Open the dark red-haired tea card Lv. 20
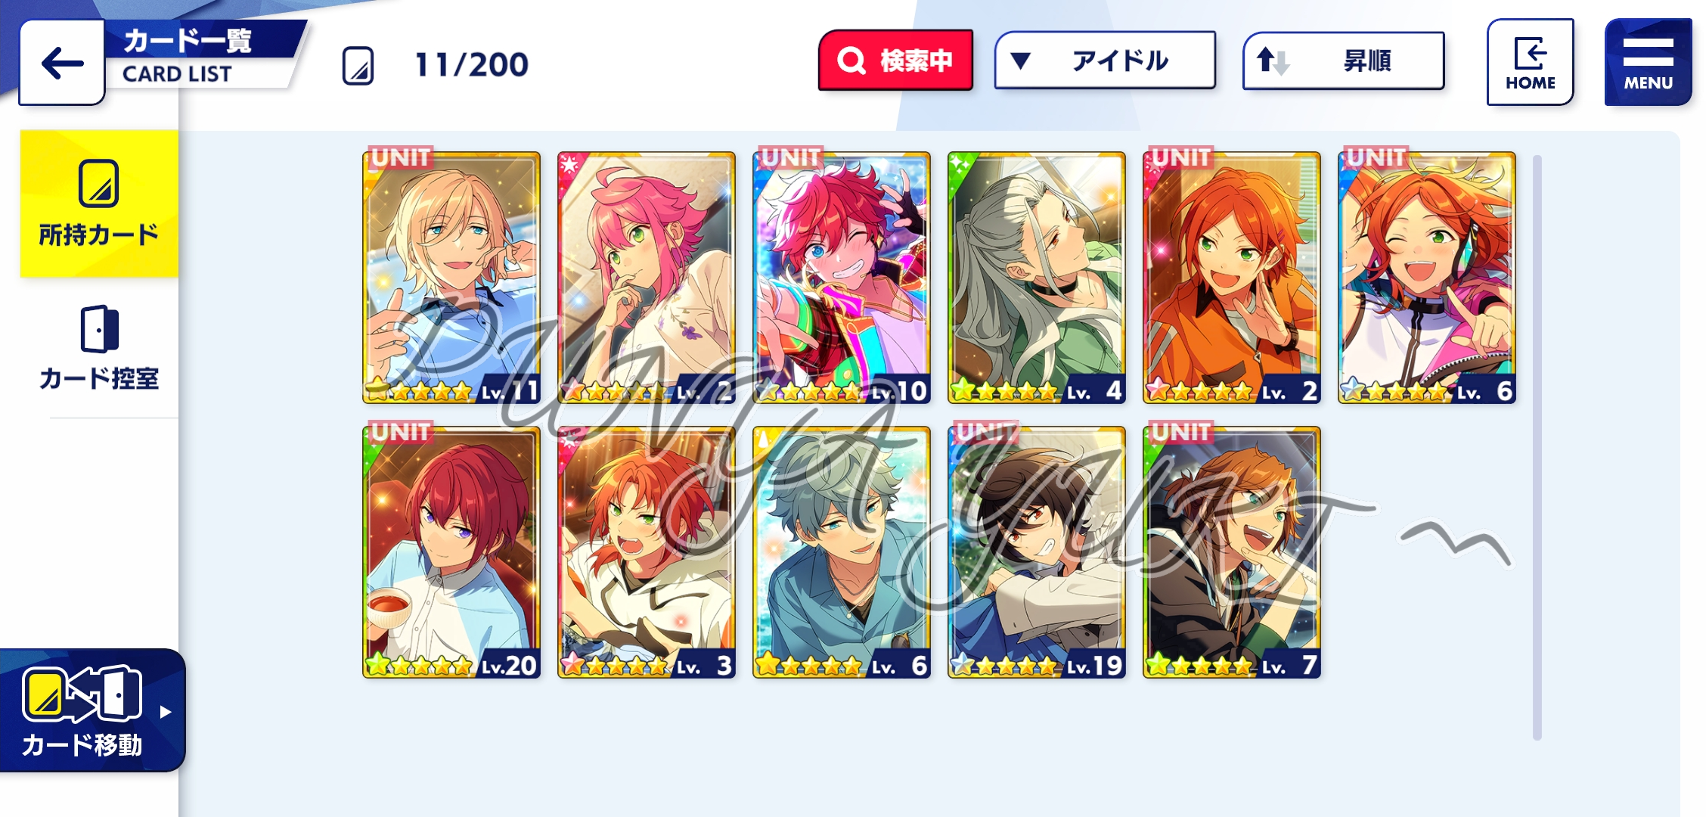Screen dimensions: 1706x817 [x=451, y=552]
